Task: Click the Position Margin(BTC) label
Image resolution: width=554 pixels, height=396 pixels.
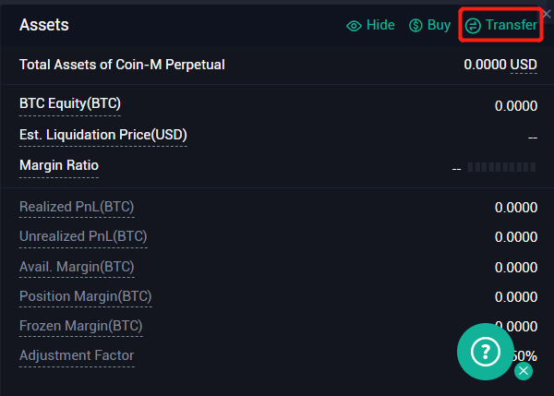Action: click(x=86, y=296)
